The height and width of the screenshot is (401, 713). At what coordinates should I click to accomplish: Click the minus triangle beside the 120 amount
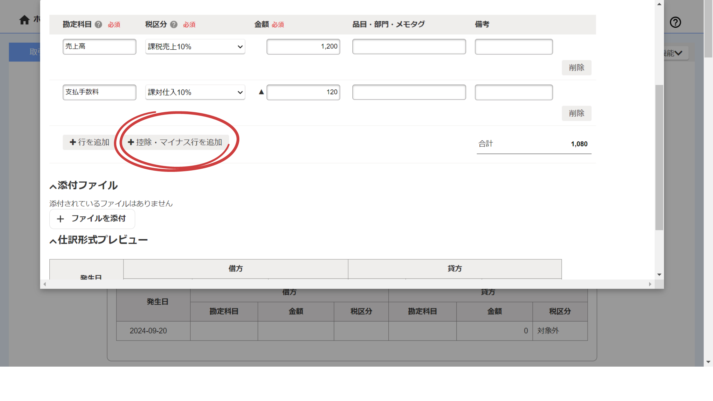click(261, 92)
